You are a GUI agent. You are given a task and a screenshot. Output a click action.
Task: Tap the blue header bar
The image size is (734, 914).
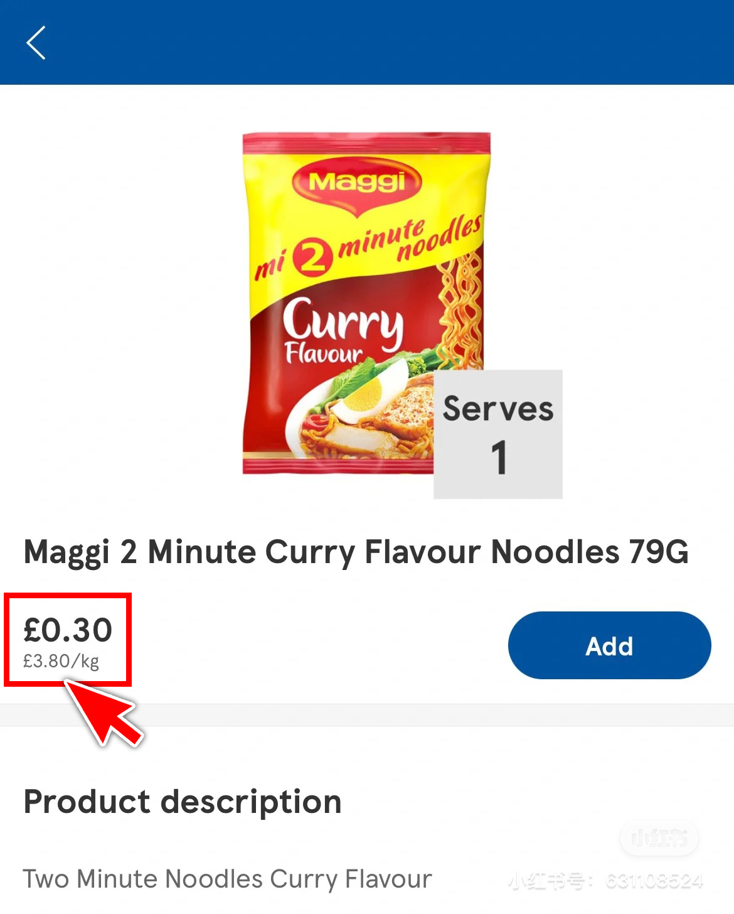pyautogui.click(x=376, y=43)
